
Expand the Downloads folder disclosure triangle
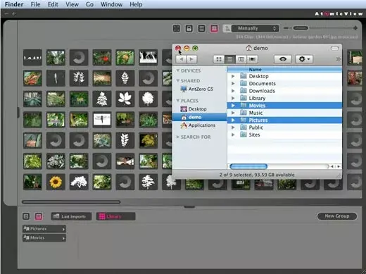(x=233, y=91)
